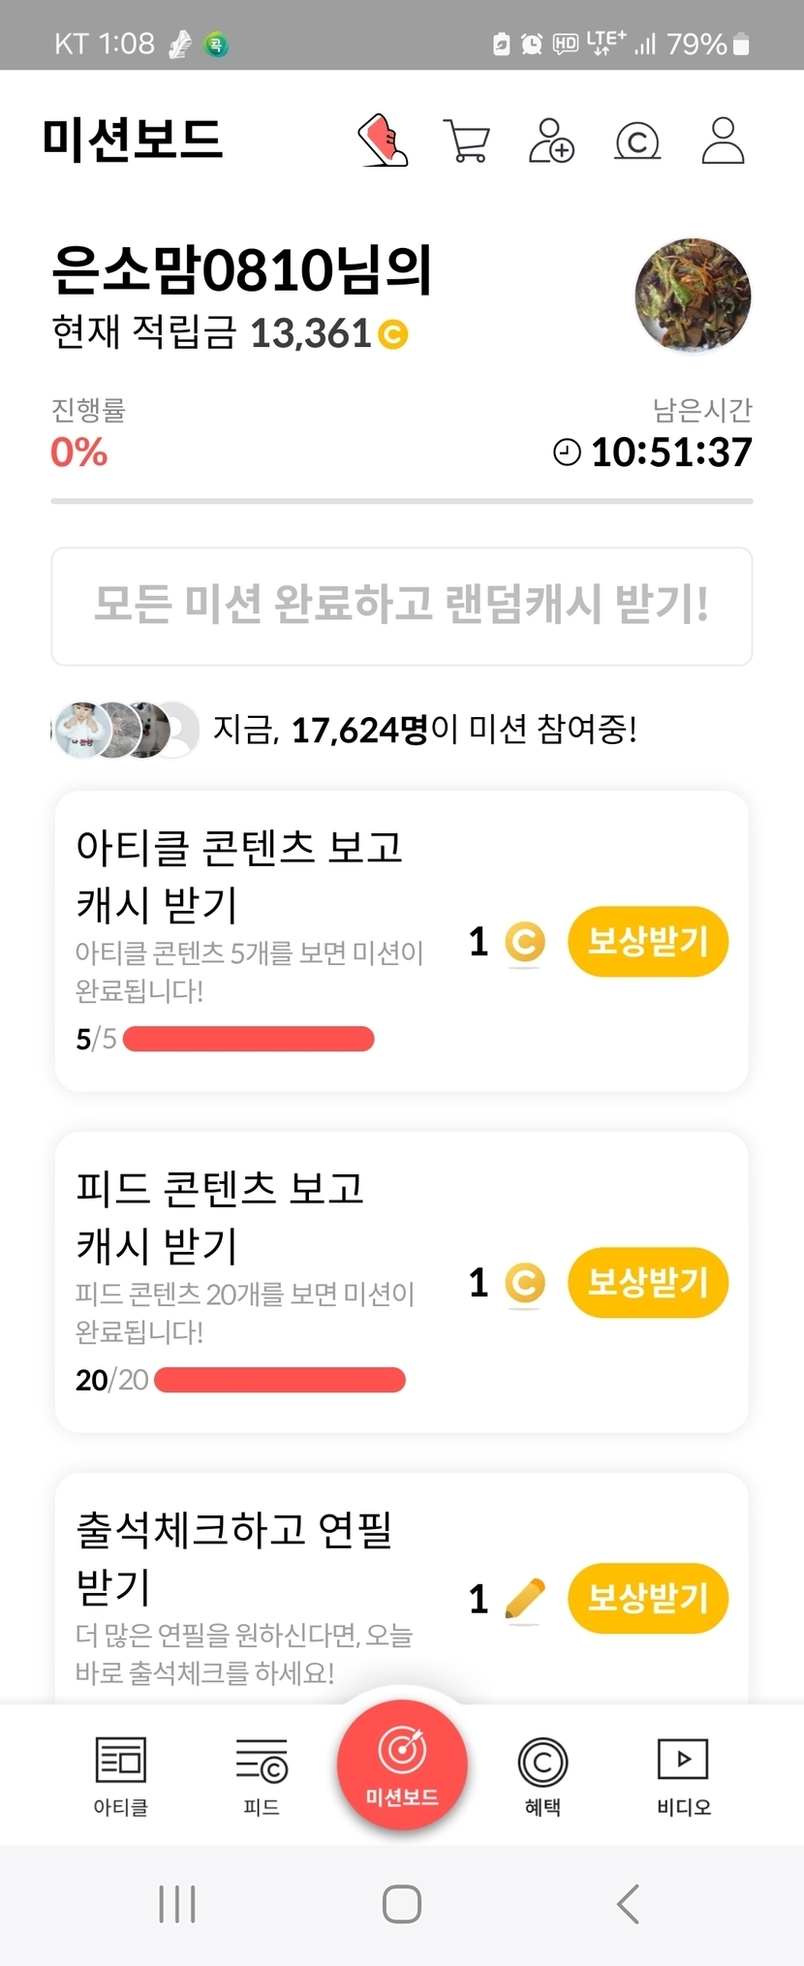
Task: Select the red 미션보드 center button
Action: [402, 1765]
